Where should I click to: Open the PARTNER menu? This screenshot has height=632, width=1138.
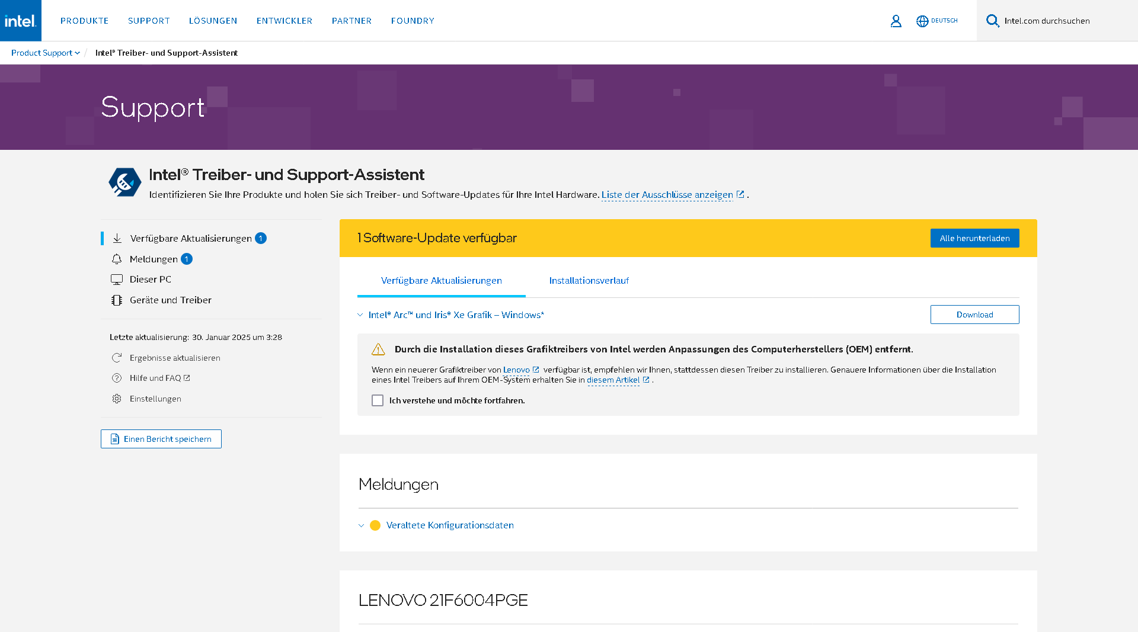pos(352,21)
